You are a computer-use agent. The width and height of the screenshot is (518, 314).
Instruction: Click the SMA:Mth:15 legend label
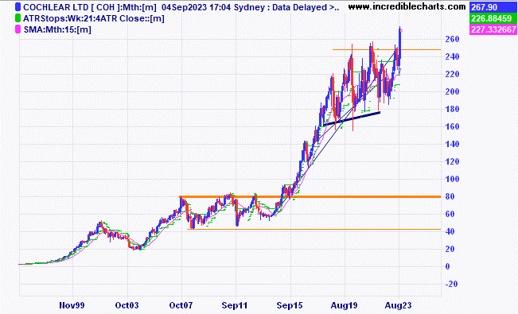point(57,29)
